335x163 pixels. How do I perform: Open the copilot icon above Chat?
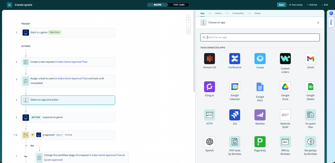click(331, 13)
